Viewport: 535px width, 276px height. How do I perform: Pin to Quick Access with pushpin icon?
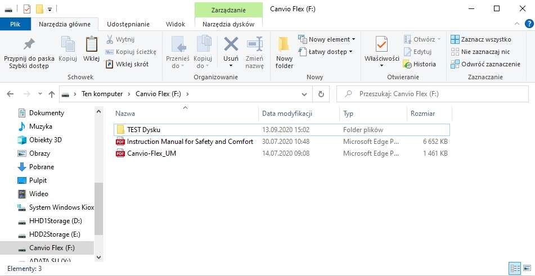click(29, 45)
